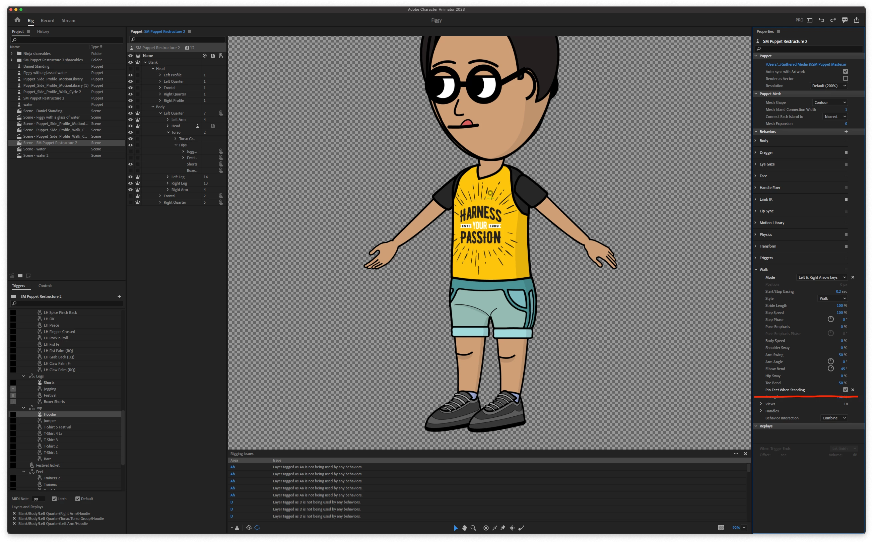
Task: Toggle mesh display icon in bottom toolbar
Action: (249, 528)
